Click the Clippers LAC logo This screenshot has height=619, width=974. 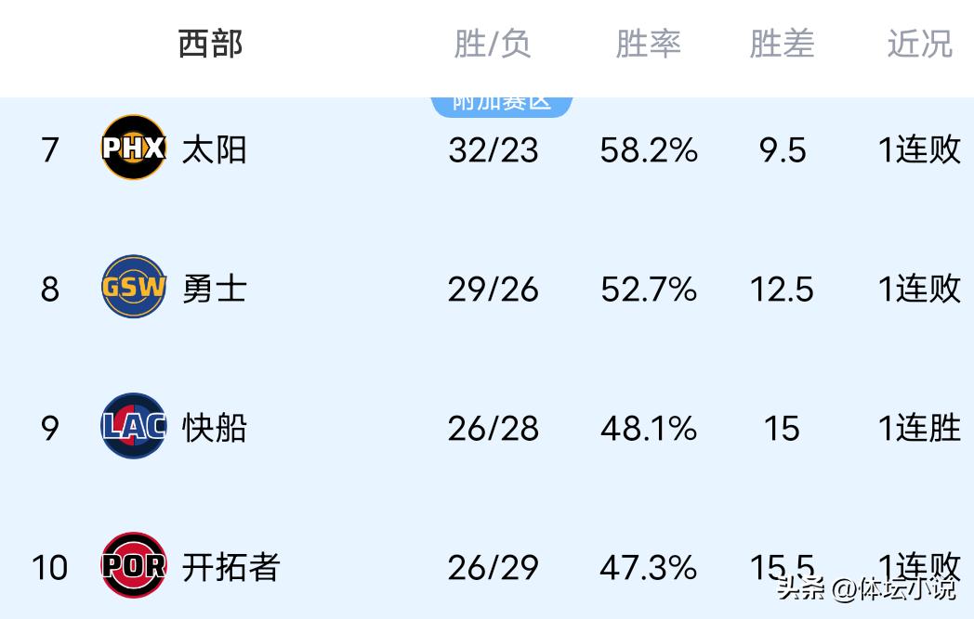(x=133, y=427)
